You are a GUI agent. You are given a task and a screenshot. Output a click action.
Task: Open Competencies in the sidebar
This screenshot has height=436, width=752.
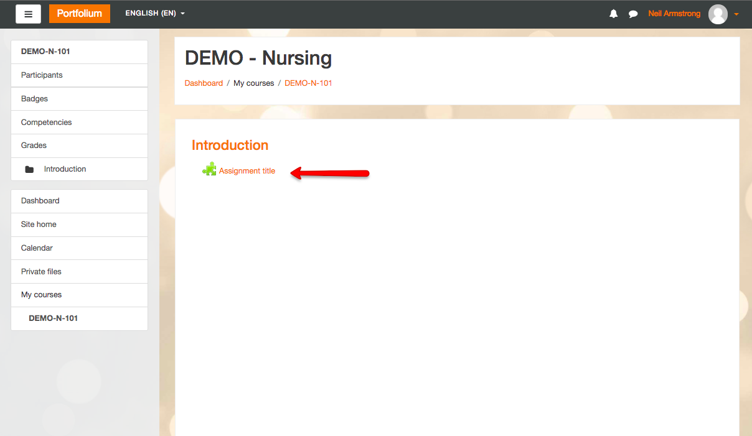click(79, 123)
